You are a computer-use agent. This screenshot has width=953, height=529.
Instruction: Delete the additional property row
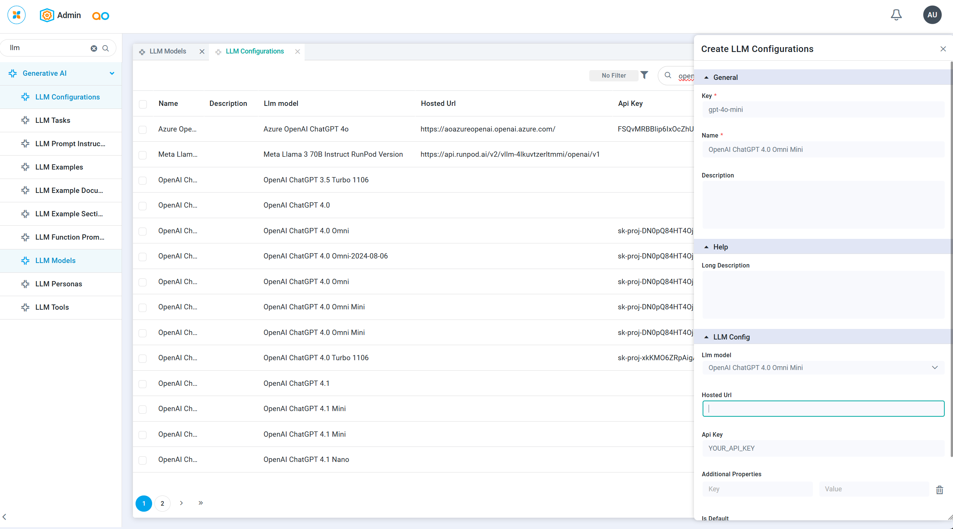tap(940, 489)
